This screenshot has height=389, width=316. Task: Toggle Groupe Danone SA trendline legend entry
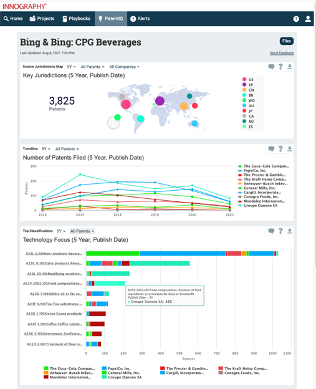pos(257,206)
